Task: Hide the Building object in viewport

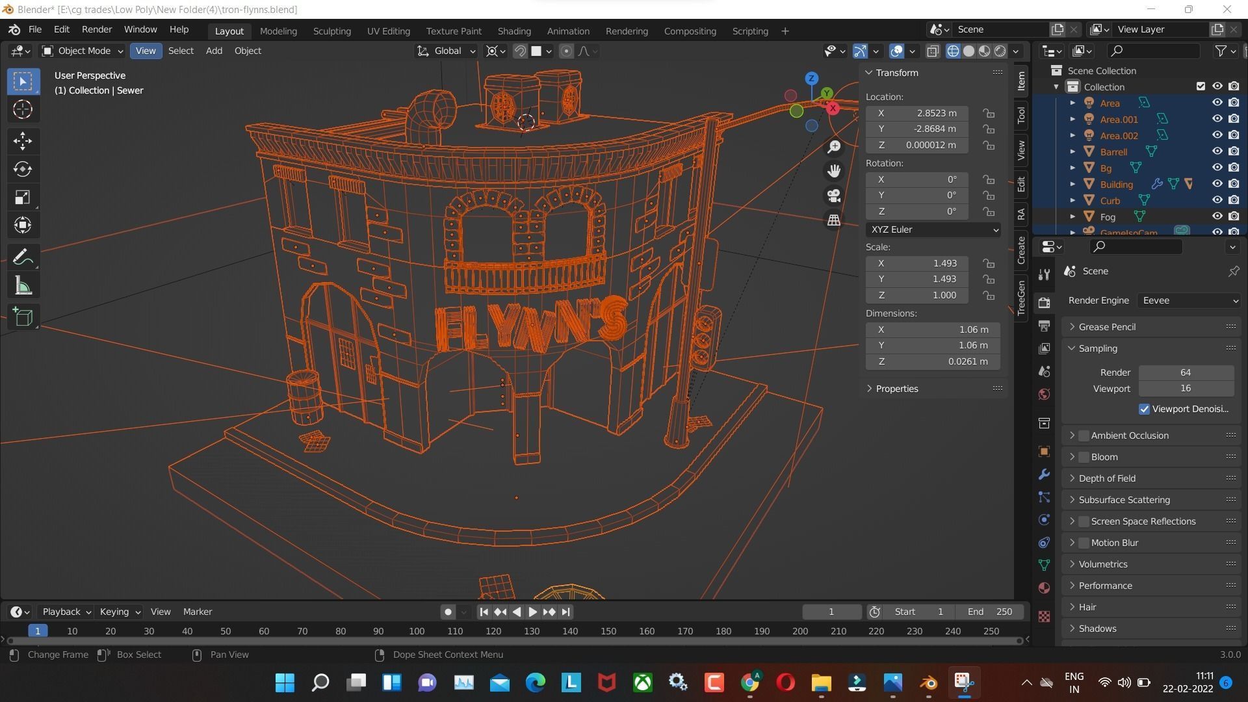Action: [x=1217, y=184]
